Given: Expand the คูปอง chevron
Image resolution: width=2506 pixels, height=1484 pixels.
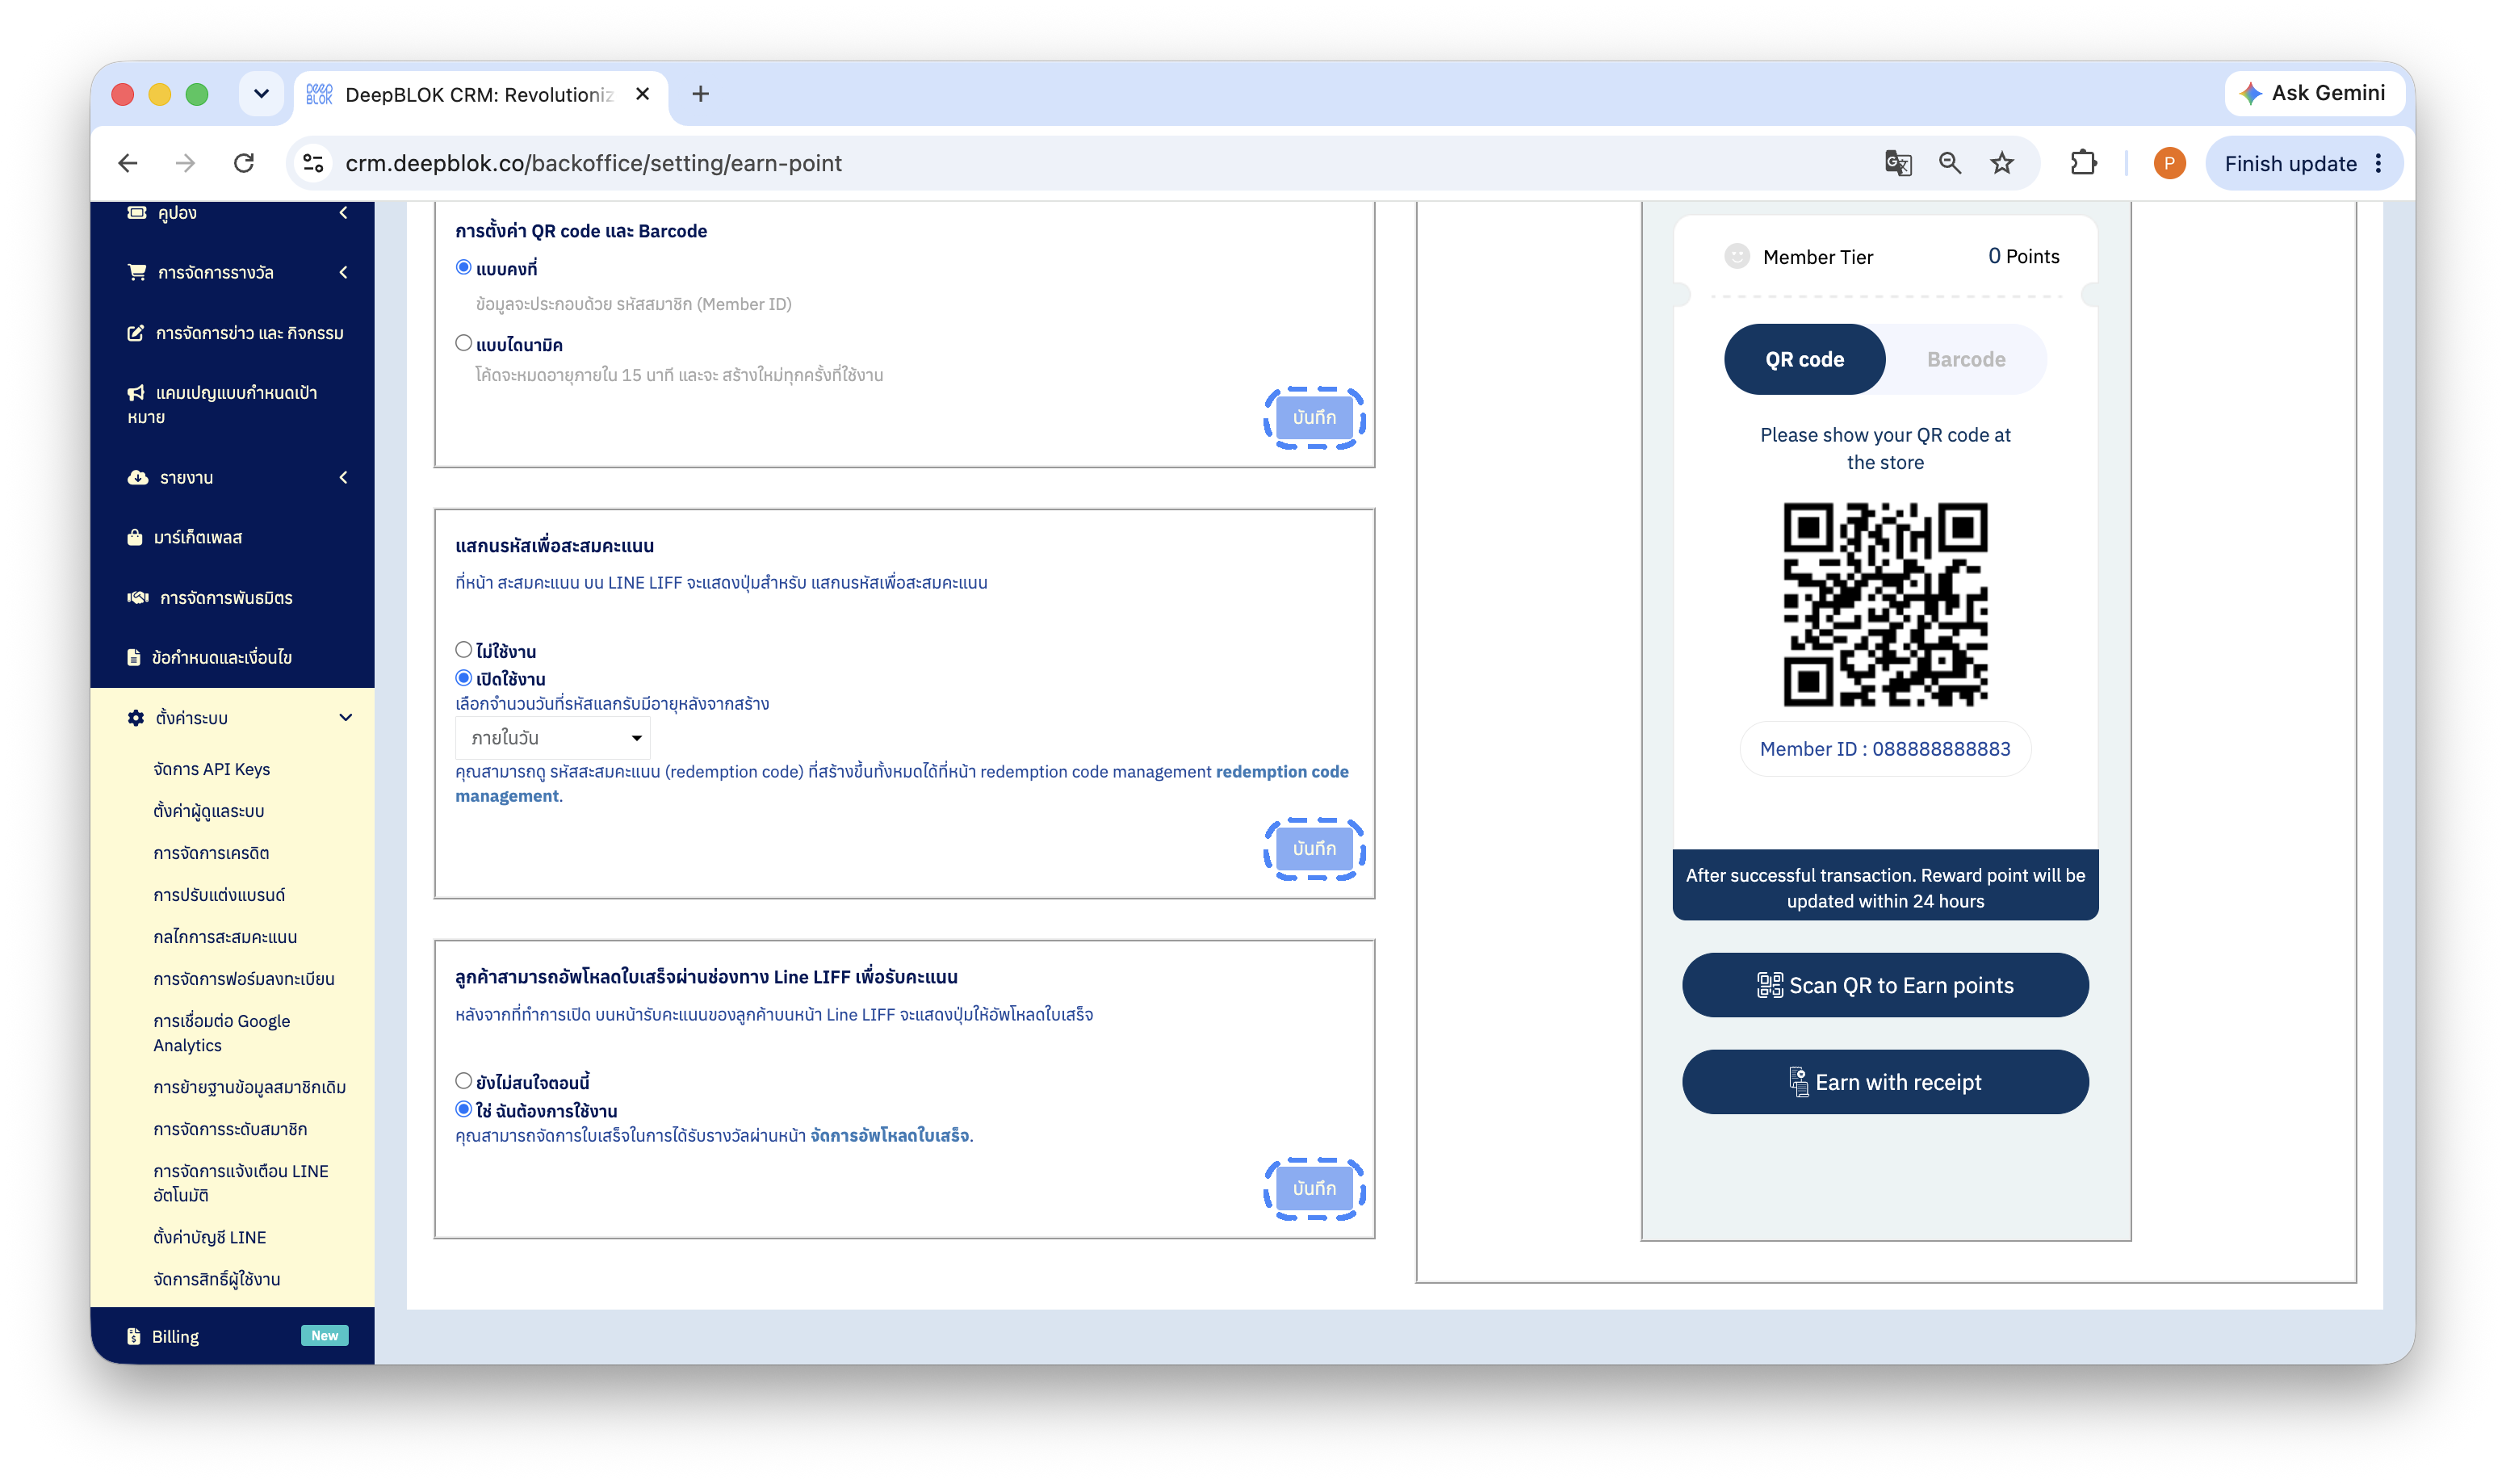Looking at the screenshot, I should point(344,212).
